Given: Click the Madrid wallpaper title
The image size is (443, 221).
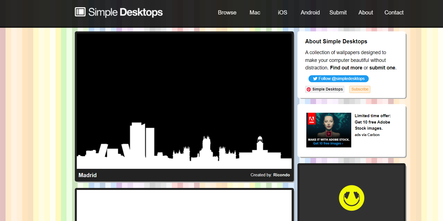Looking at the screenshot, I should click(88, 175).
